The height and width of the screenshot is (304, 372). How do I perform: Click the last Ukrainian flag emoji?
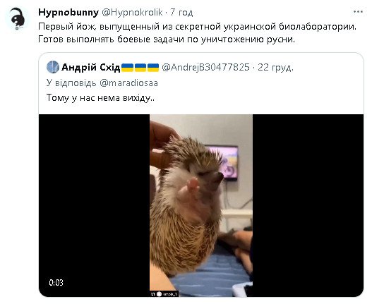point(153,68)
